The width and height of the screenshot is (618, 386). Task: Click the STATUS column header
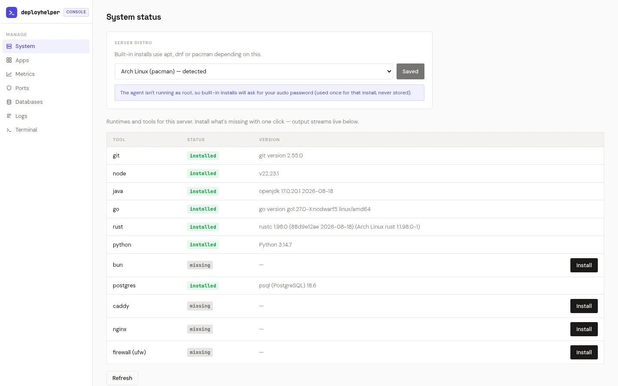[x=196, y=140]
